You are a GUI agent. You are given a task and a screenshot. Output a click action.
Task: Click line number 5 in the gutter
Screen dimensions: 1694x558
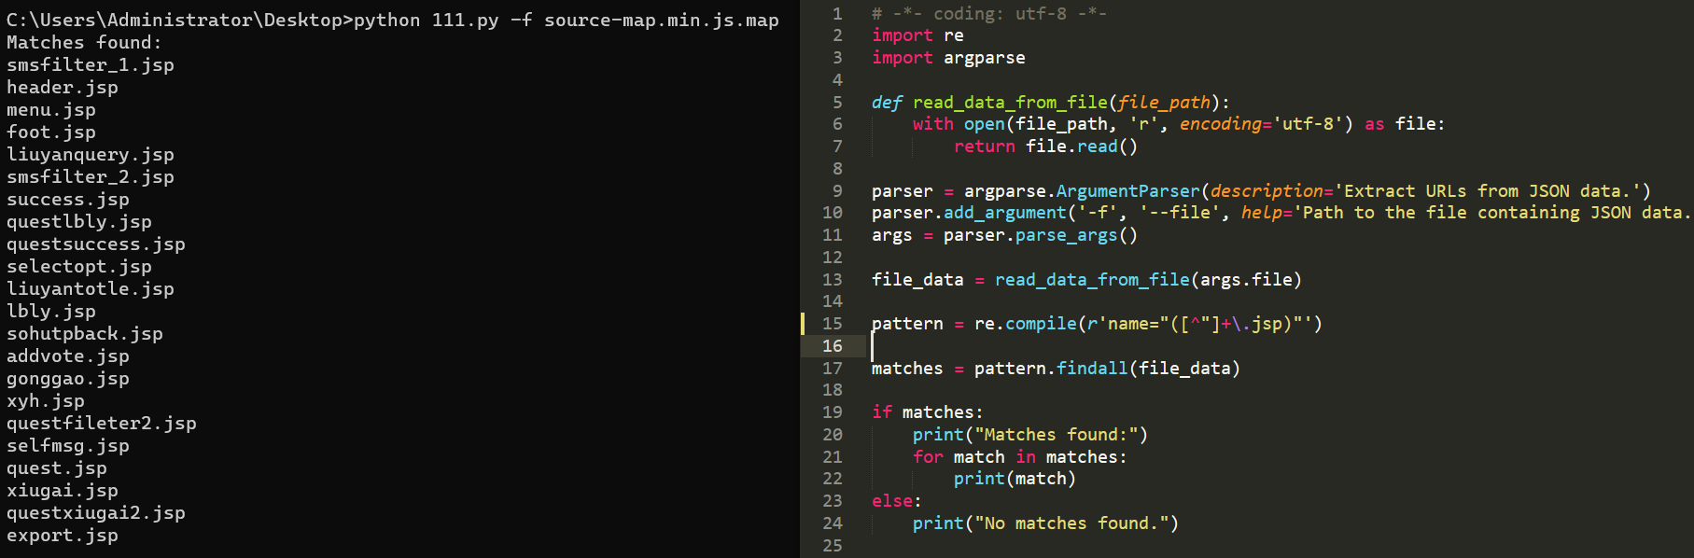(x=836, y=103)
